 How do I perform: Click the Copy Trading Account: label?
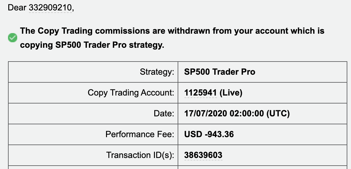131,92
